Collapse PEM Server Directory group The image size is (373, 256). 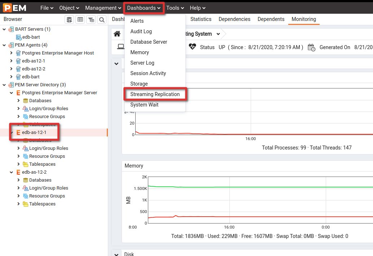4,85
